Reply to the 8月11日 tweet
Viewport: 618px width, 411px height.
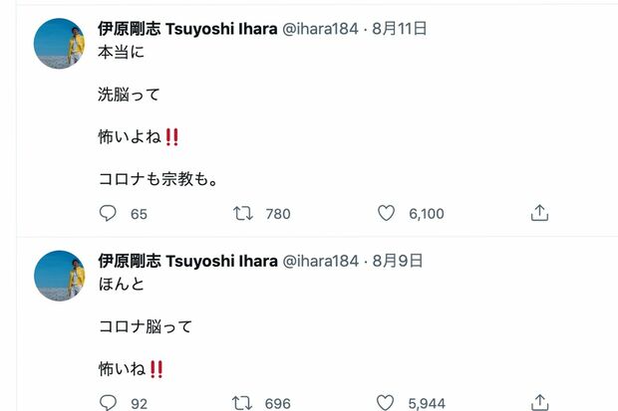[110, 213]
